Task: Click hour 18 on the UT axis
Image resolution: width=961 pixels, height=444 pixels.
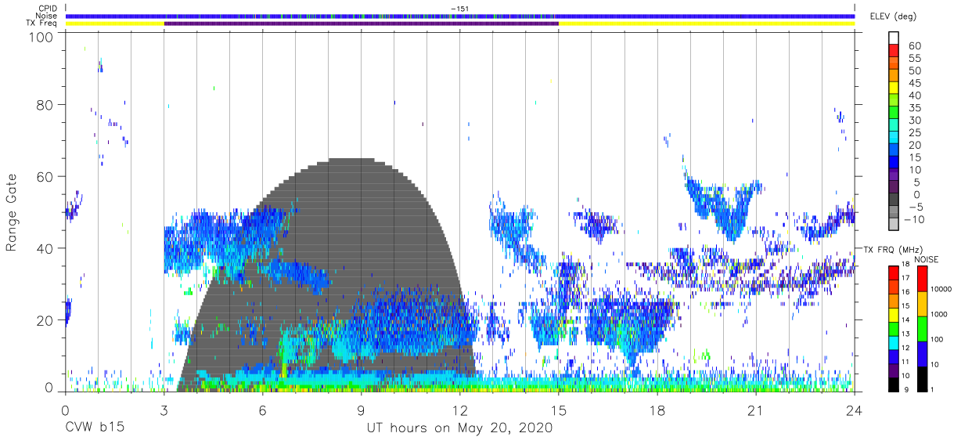Action: click(x=657, y=410)
